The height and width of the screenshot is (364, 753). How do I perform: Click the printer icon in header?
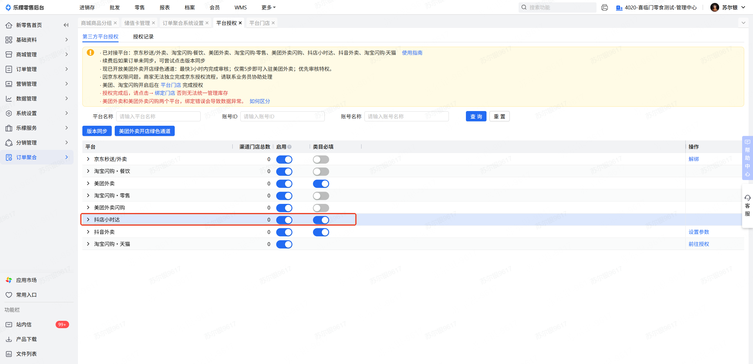point(604,8)
